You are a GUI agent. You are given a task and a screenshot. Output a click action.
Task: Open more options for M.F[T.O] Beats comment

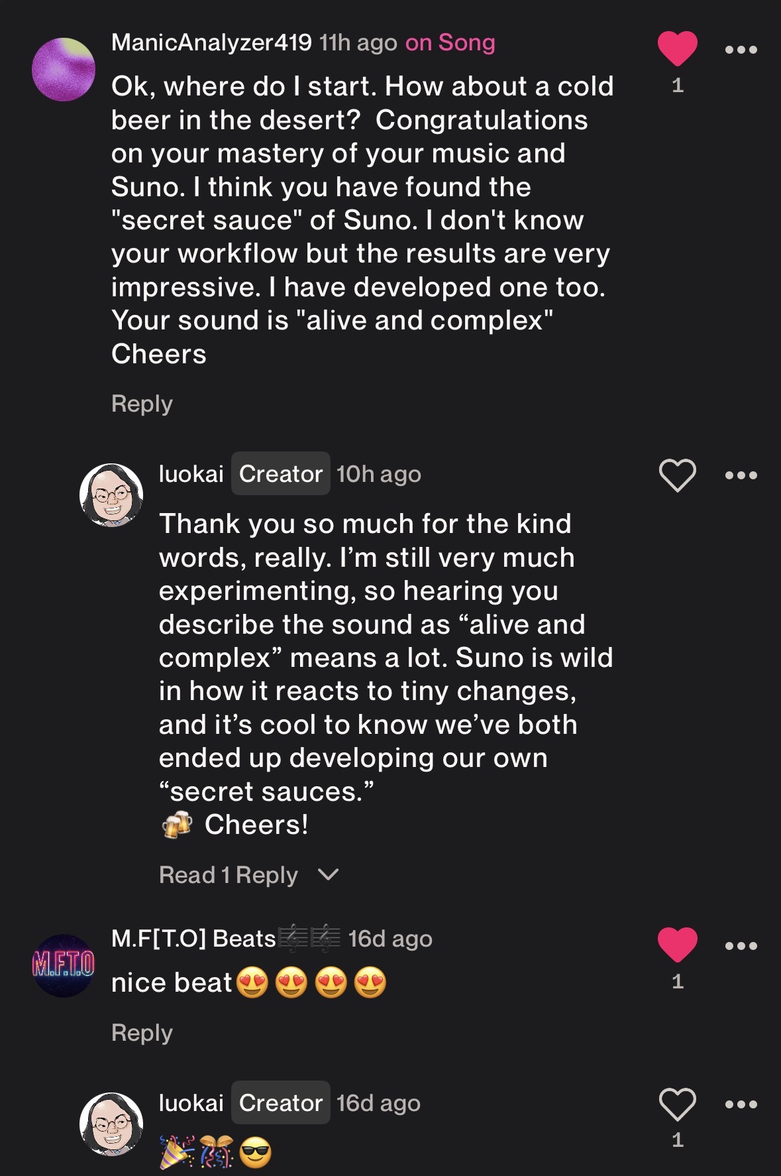pyautogui.click(x=741, y=946)
